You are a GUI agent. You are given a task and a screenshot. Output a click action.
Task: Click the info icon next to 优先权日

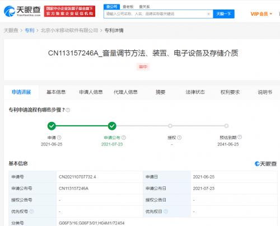tap(166, 211)
